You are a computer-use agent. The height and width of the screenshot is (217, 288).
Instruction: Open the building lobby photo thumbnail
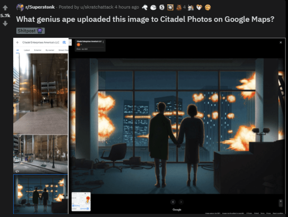[41, 94]
